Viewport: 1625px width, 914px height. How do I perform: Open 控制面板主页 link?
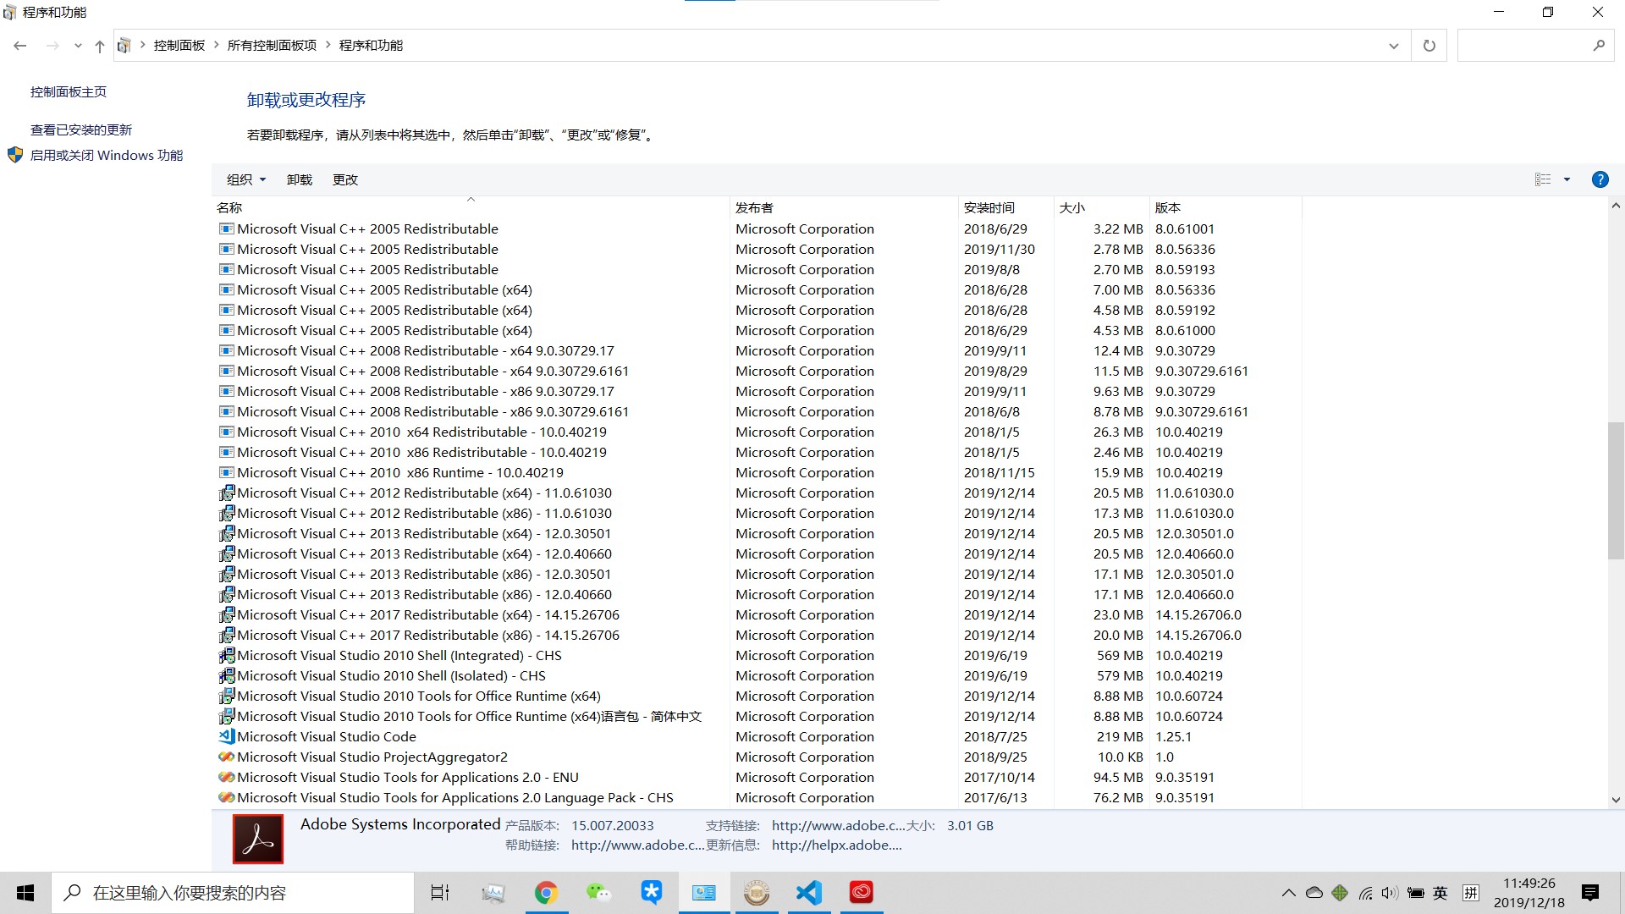pos(69,92)
